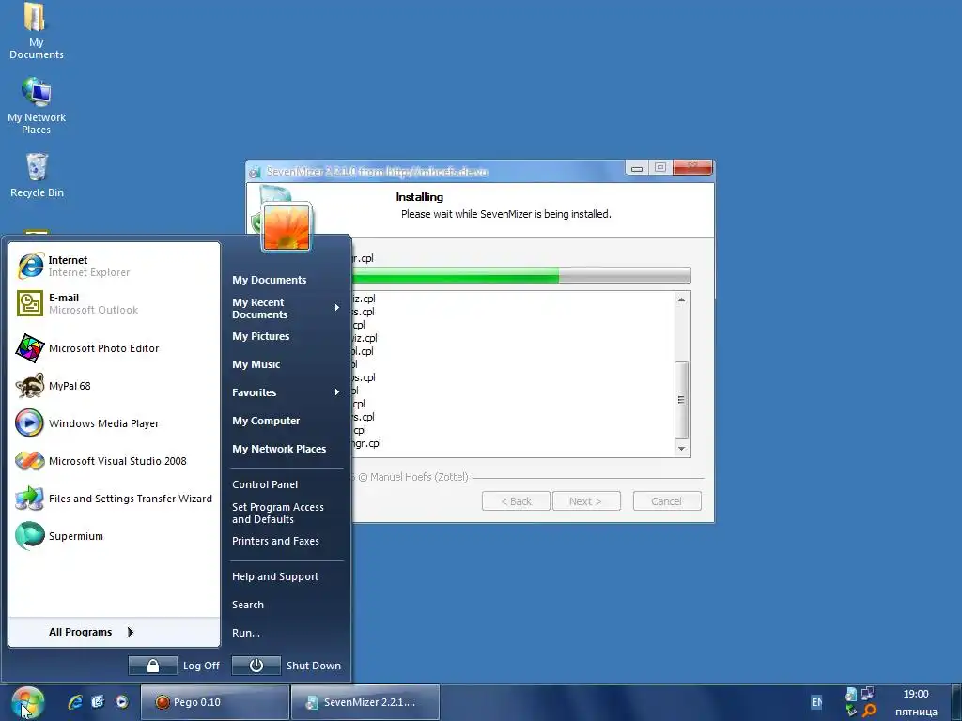Open My Network Places in Start menu

coord(287,449)
